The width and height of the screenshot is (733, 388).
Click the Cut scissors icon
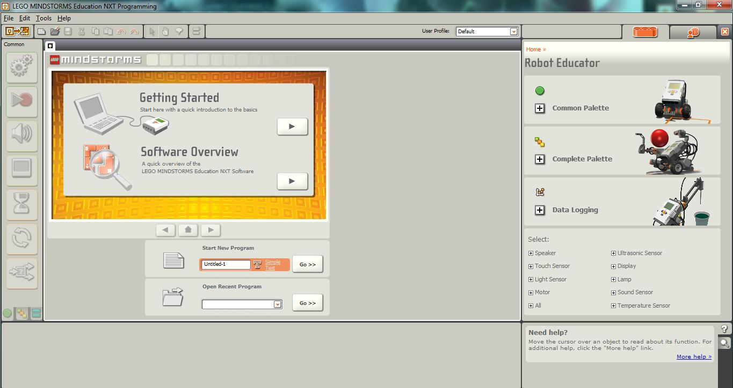[x=82, y=32]
